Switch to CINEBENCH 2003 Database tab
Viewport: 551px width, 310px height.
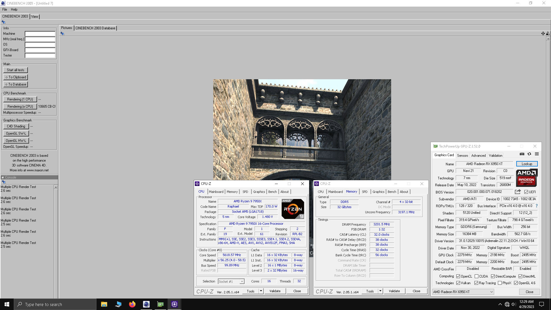click(x=95, y=28)
